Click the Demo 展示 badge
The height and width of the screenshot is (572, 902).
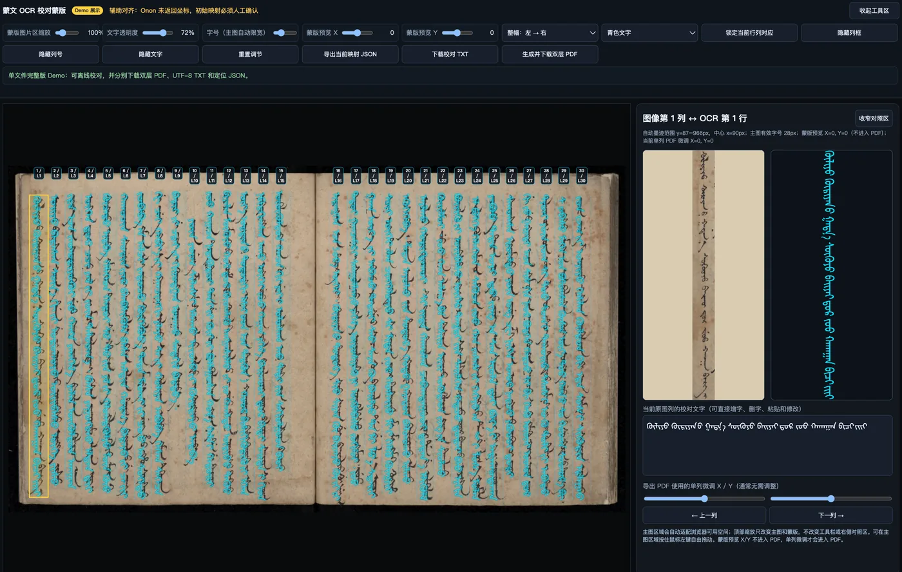(x=87, y=11)
